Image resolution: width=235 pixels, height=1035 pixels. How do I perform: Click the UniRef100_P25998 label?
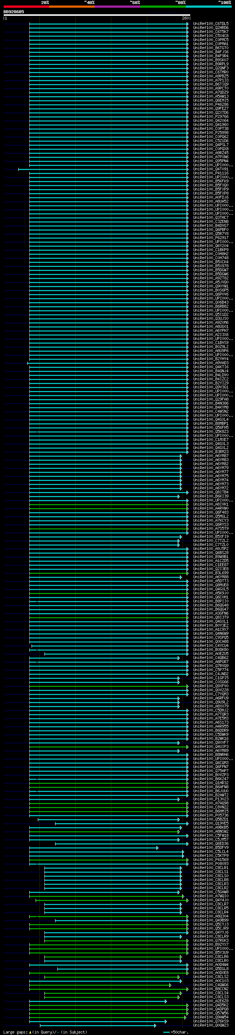coord(211,133)
